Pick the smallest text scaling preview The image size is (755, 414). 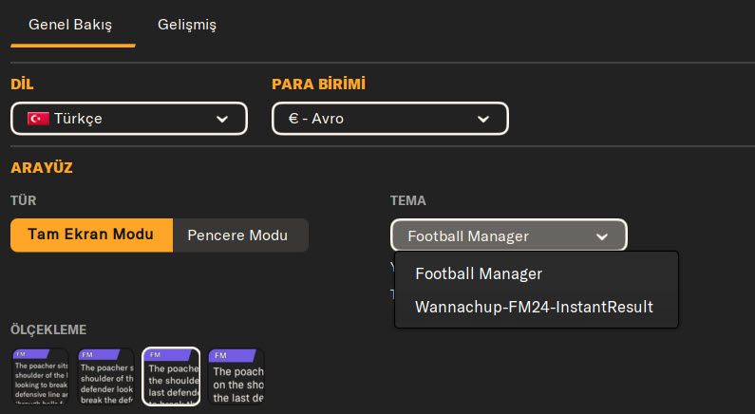[x=40, y=376]
